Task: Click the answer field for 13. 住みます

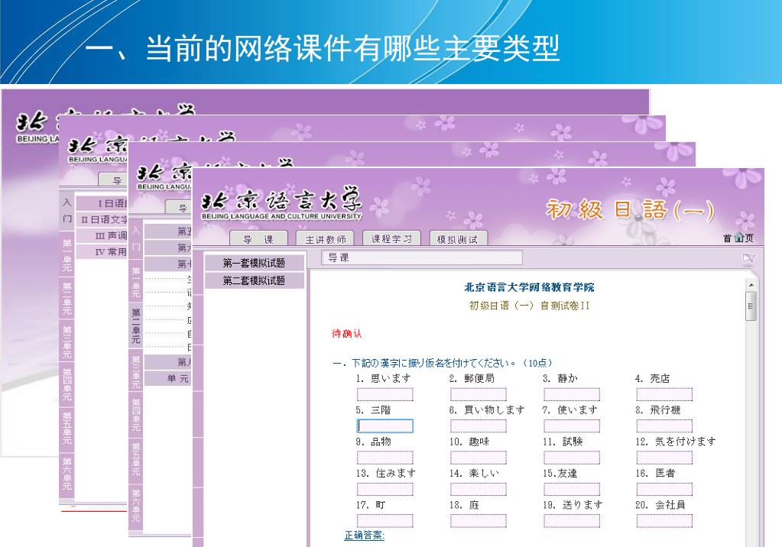Action: coord(385,489)
